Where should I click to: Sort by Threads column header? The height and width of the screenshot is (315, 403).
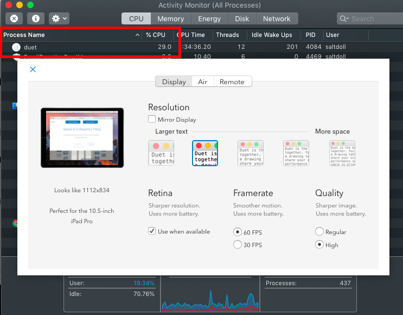[227, 35]
